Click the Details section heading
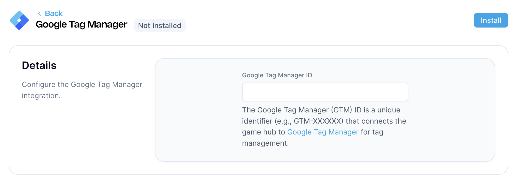The image size is (517, 189). pos(39,65)
